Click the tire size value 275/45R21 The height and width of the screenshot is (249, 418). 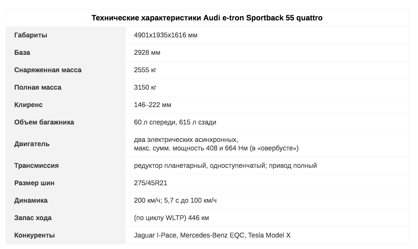[x=150, y=183]
